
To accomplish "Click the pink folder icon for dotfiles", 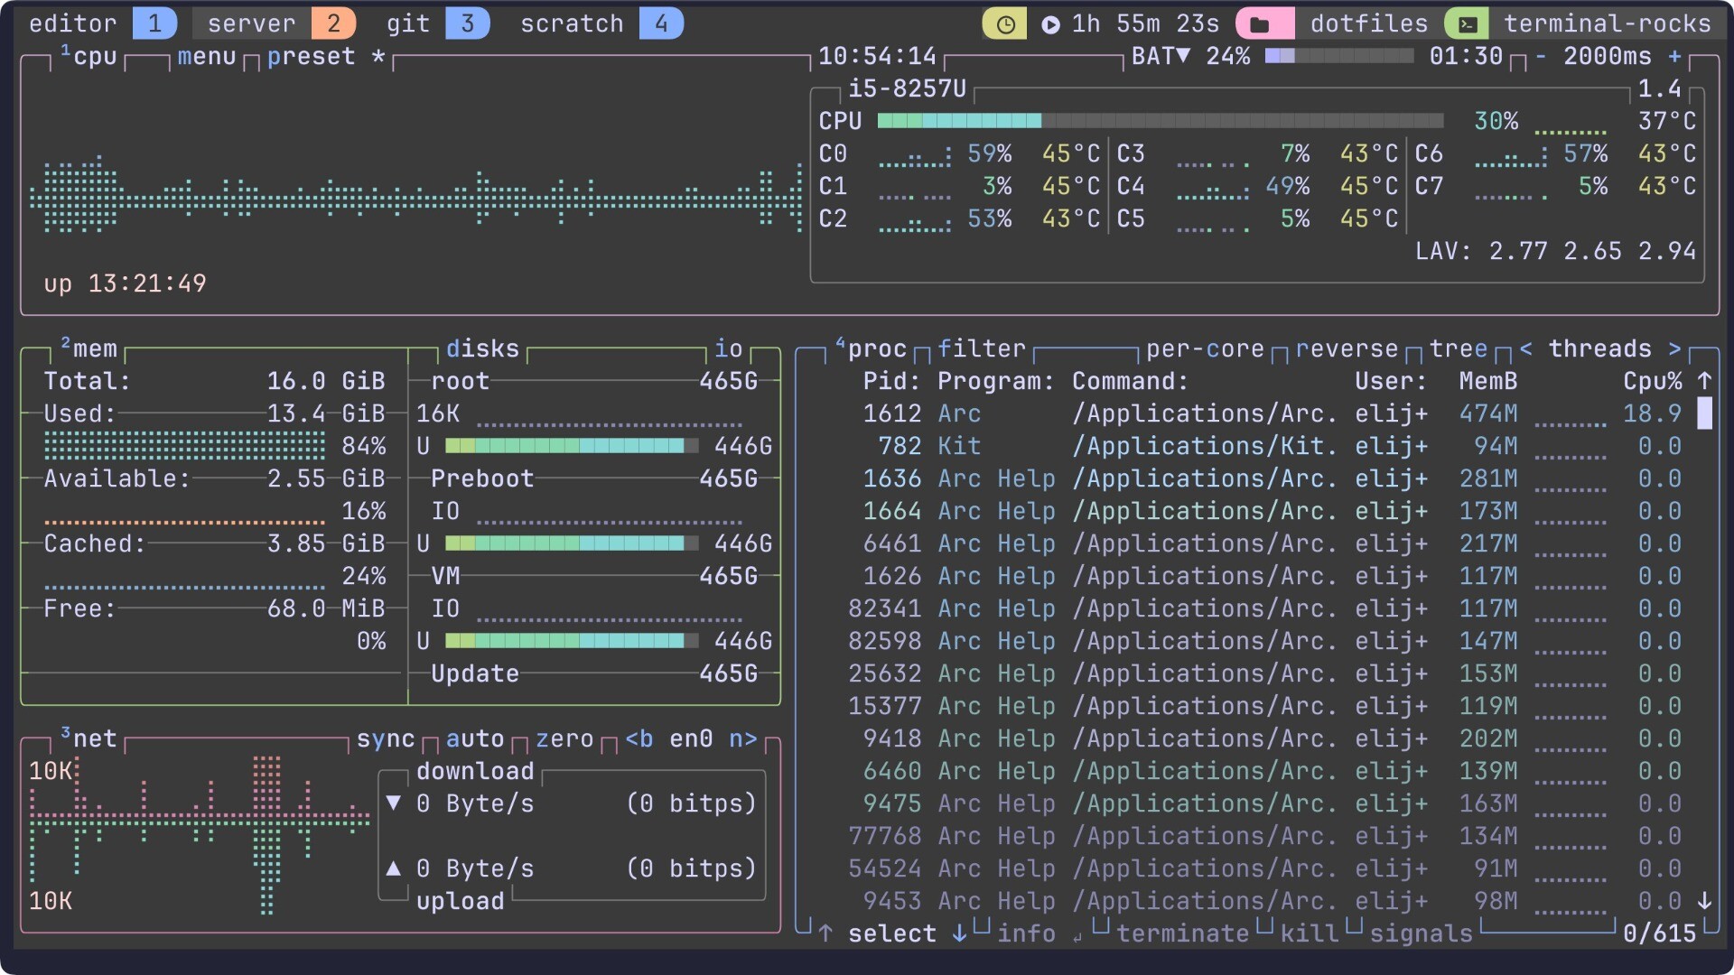I will 1261,24.
